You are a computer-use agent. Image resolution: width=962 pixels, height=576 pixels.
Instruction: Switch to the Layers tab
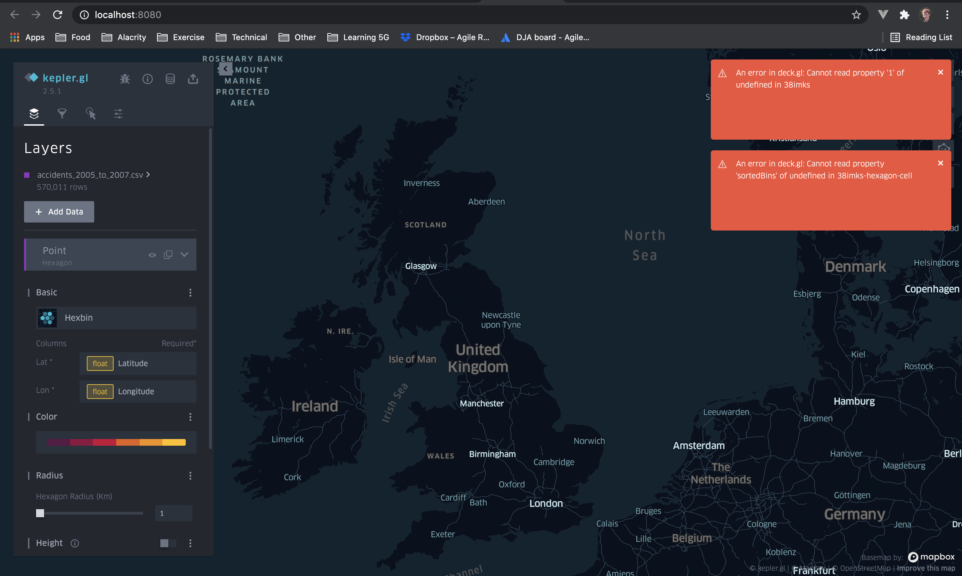coord(34,114)
